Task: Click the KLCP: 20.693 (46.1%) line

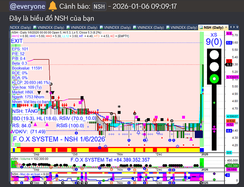Action: tap(31, 83)
